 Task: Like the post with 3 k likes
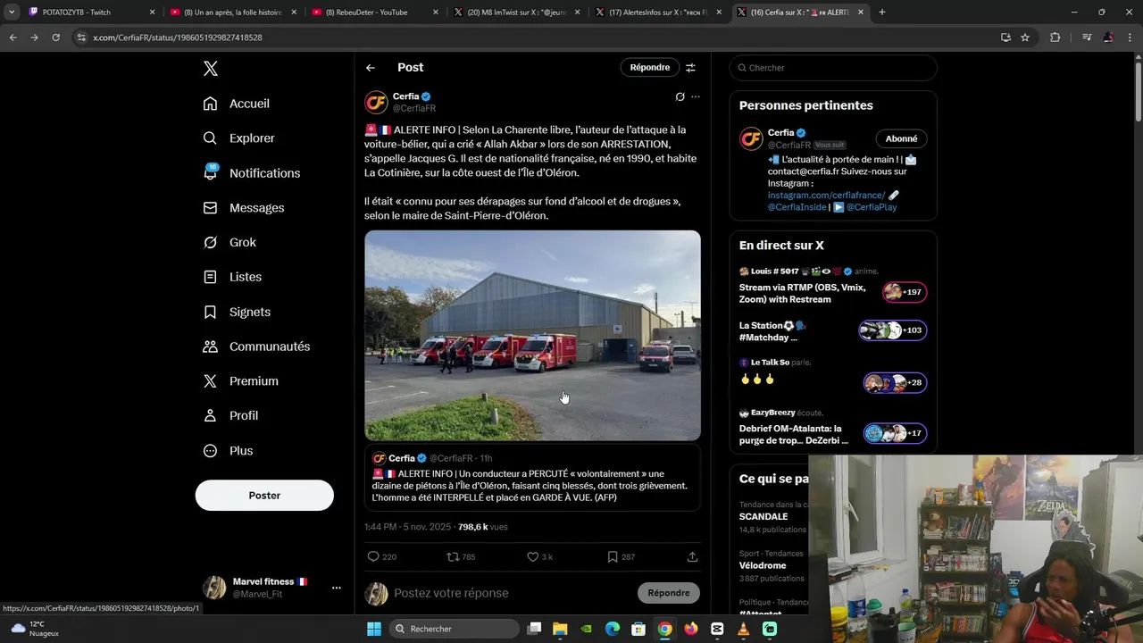click(539, 556)
